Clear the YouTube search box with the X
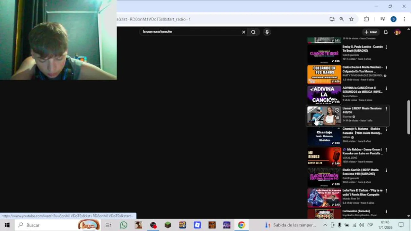Screen dimensions: 411x231 click(x=243, y=32)
